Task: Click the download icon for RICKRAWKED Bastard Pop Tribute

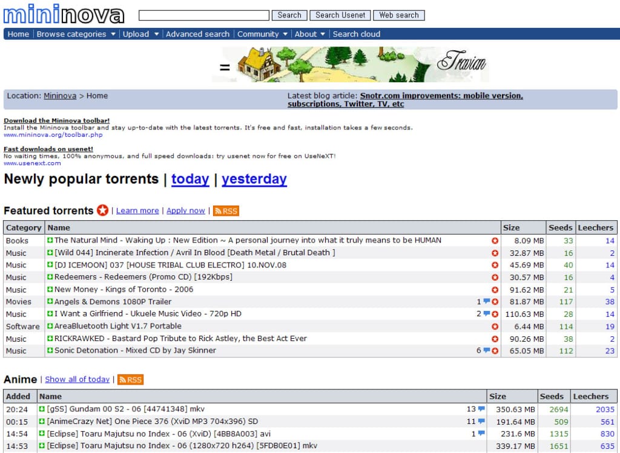Action: [50, 339]
